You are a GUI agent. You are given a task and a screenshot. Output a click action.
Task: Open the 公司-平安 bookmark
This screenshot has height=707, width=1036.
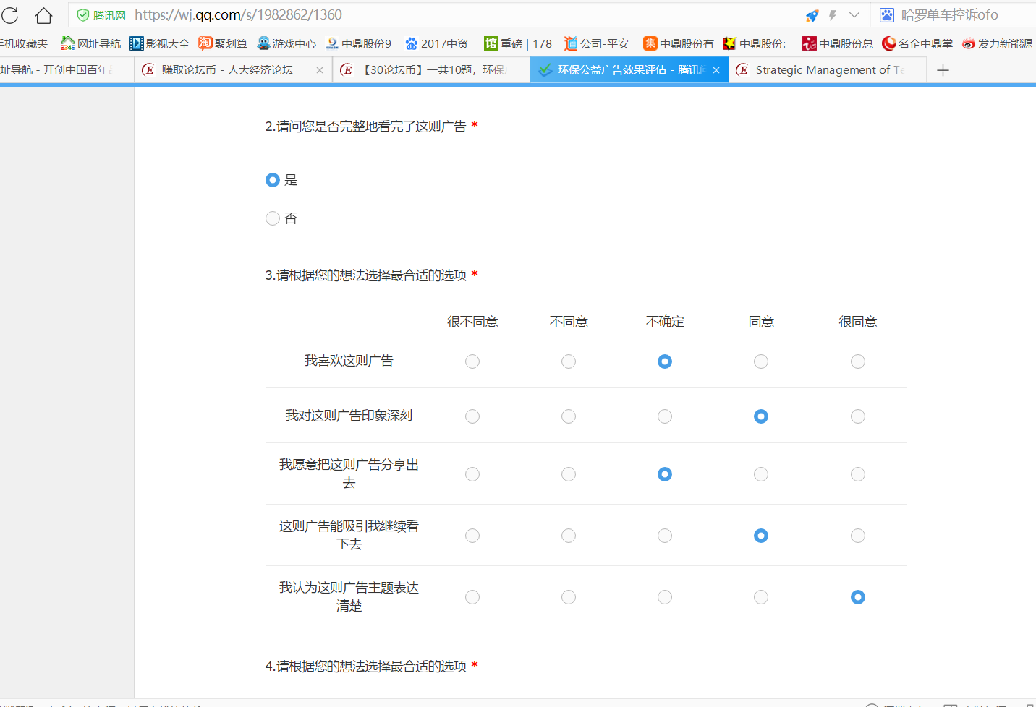coord(597,43)
